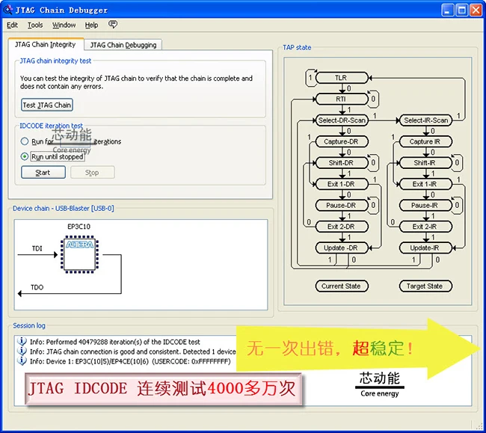Select the Run for iterations radio button

click(x=25, y=141)
